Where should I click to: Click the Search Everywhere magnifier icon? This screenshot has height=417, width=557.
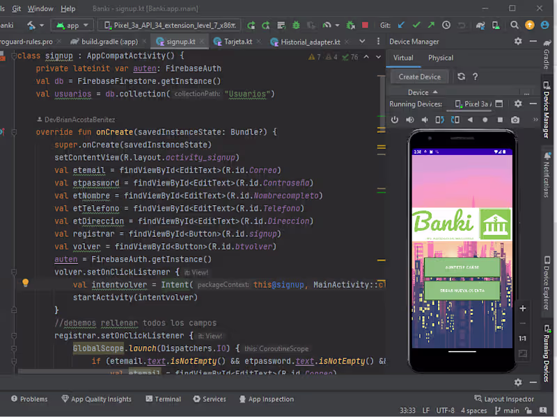[514, 25]
